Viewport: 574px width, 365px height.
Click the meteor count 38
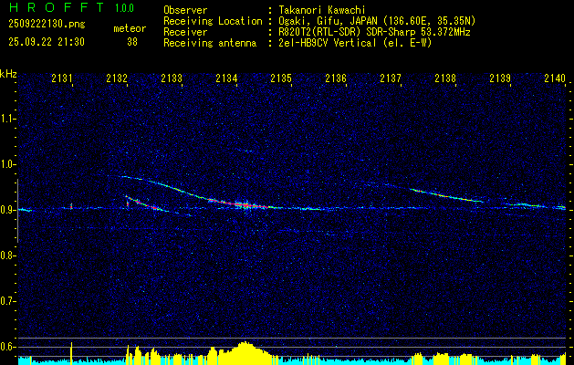[x=132, y=42]
